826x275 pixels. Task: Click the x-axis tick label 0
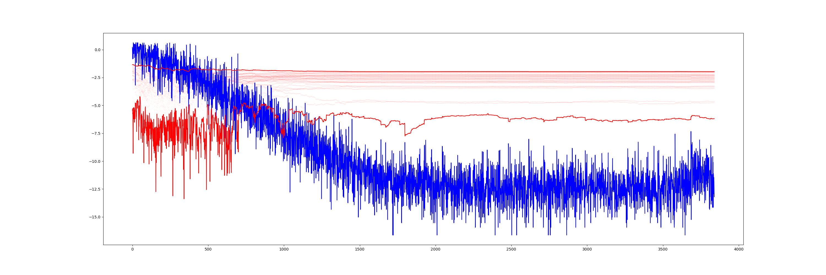pyautogui.click(x=132, y=249)
